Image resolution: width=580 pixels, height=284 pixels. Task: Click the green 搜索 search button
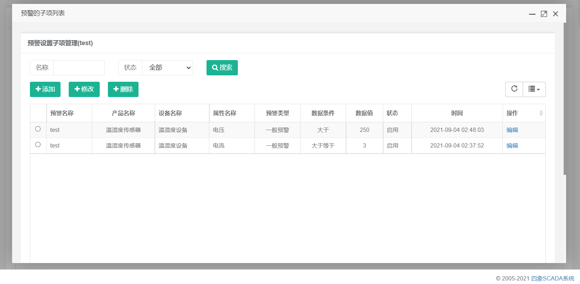pyautogui.click(x=222, y=68)
